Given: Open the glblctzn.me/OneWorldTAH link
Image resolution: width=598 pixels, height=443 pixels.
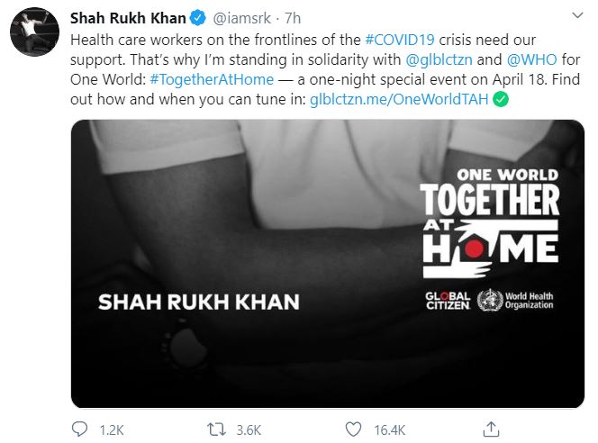Looking at the screenshot, I should [x=399, y=101].
